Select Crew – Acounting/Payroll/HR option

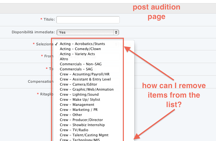pyautogui.click(x=85, y=74)
